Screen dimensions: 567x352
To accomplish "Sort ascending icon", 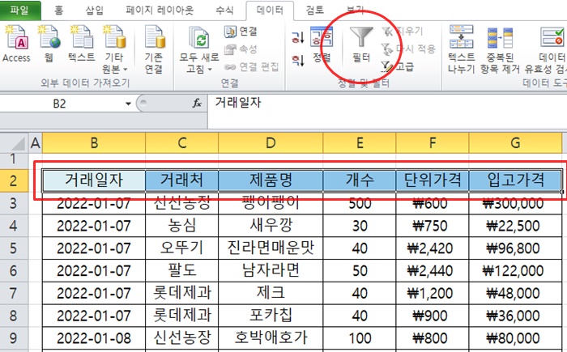I will (x=298, y=37).
